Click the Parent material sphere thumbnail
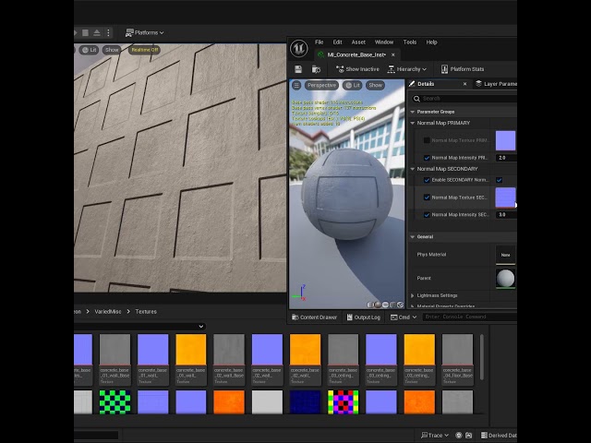The height and width of the screenshot is (443, 591). click(505, 279)
